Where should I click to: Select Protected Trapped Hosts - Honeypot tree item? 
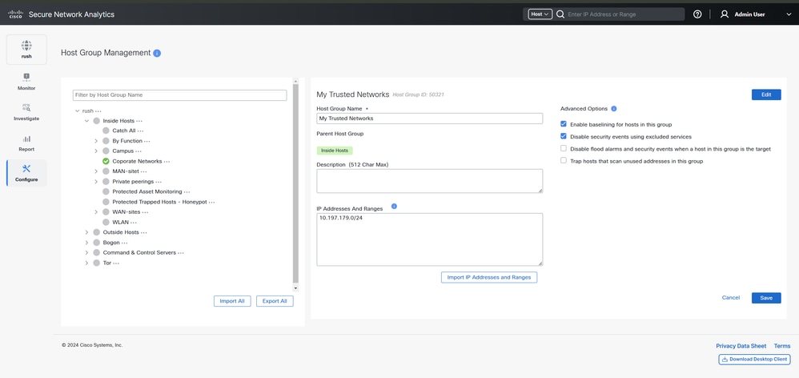(159, 202)
